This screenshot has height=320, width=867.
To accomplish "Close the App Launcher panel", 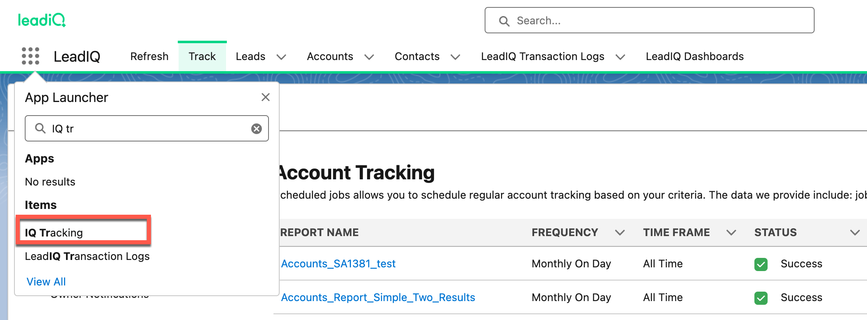I will click(x=266, y=97).
